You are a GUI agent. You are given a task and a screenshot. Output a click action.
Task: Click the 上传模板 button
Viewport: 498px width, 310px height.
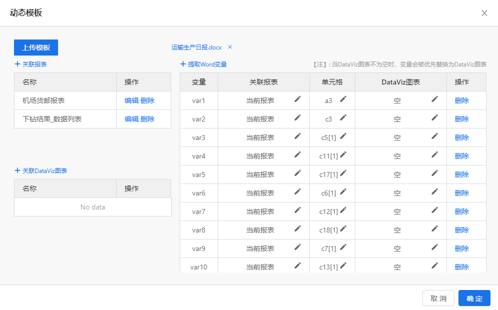(x=36, y=47)
